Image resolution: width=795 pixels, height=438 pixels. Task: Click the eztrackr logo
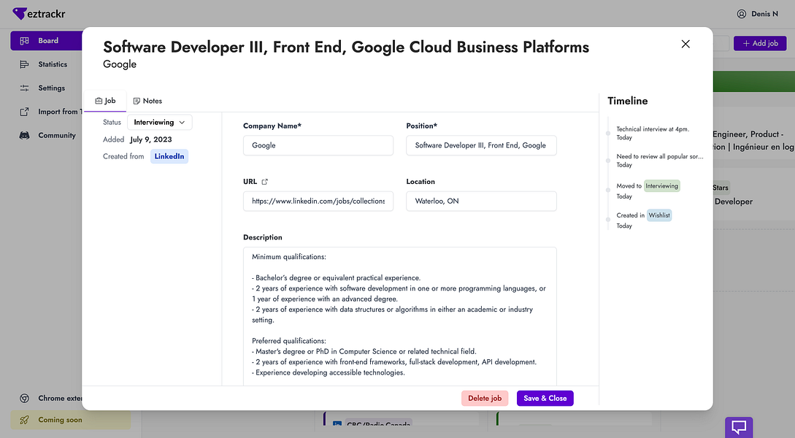click(39, 14)
